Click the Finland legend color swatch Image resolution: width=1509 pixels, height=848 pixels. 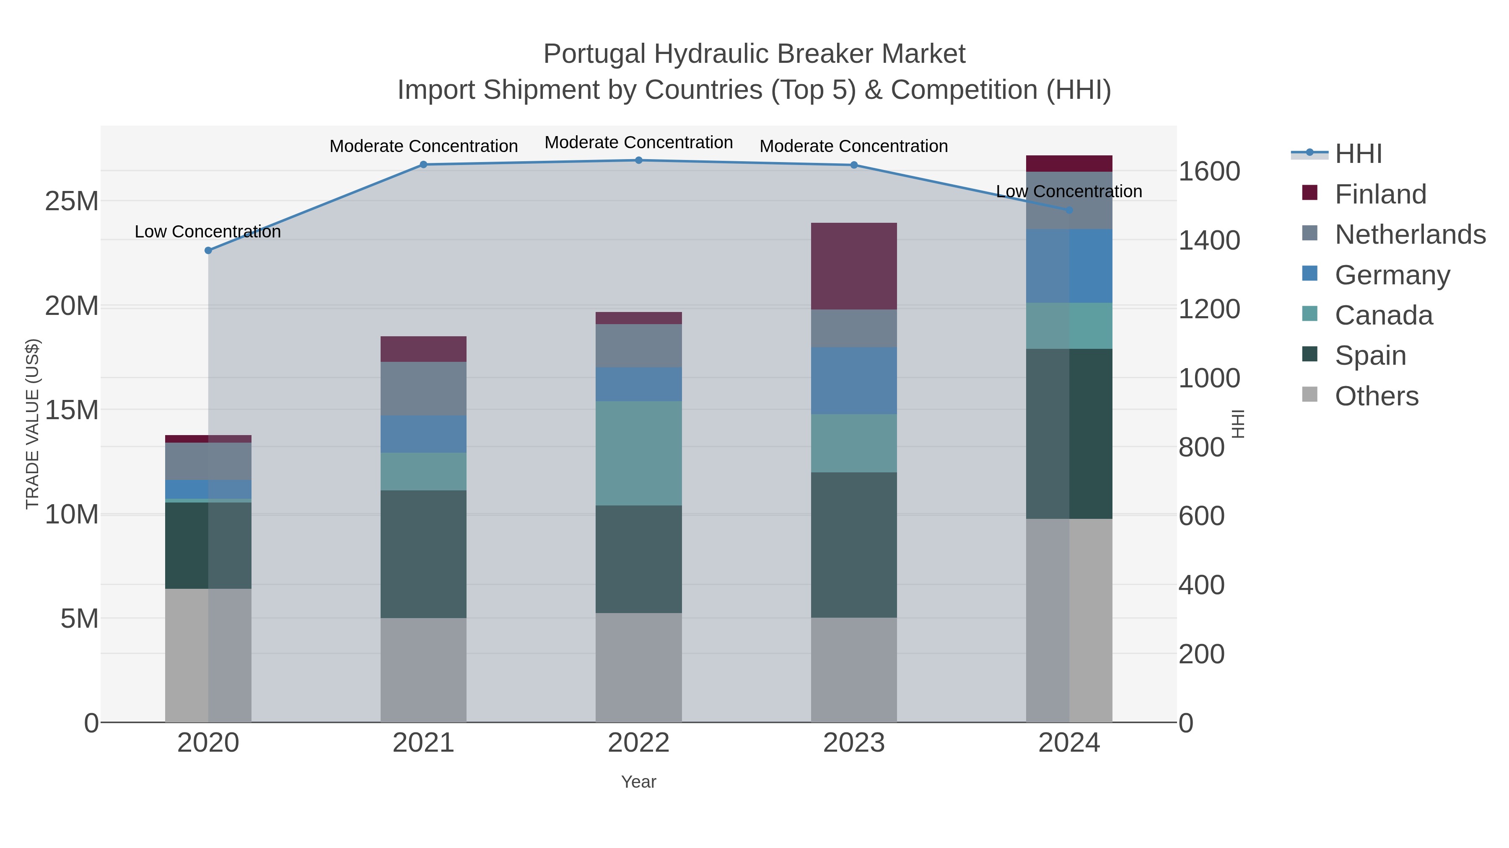pyautogui.click(x=1310, y=193)
